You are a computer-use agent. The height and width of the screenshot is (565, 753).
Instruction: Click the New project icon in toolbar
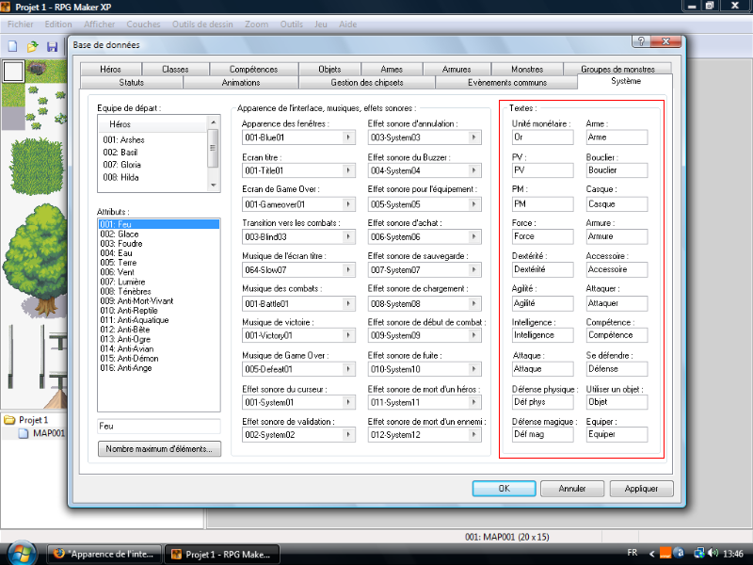(12, 46)
